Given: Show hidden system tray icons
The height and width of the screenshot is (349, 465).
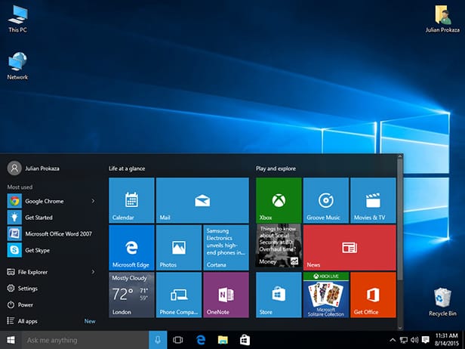Looking at the screenshot, I should pos(393,340).
